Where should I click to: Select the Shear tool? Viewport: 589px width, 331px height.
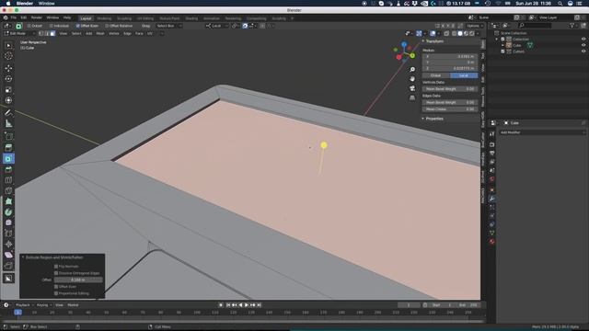tap(8, 256)
